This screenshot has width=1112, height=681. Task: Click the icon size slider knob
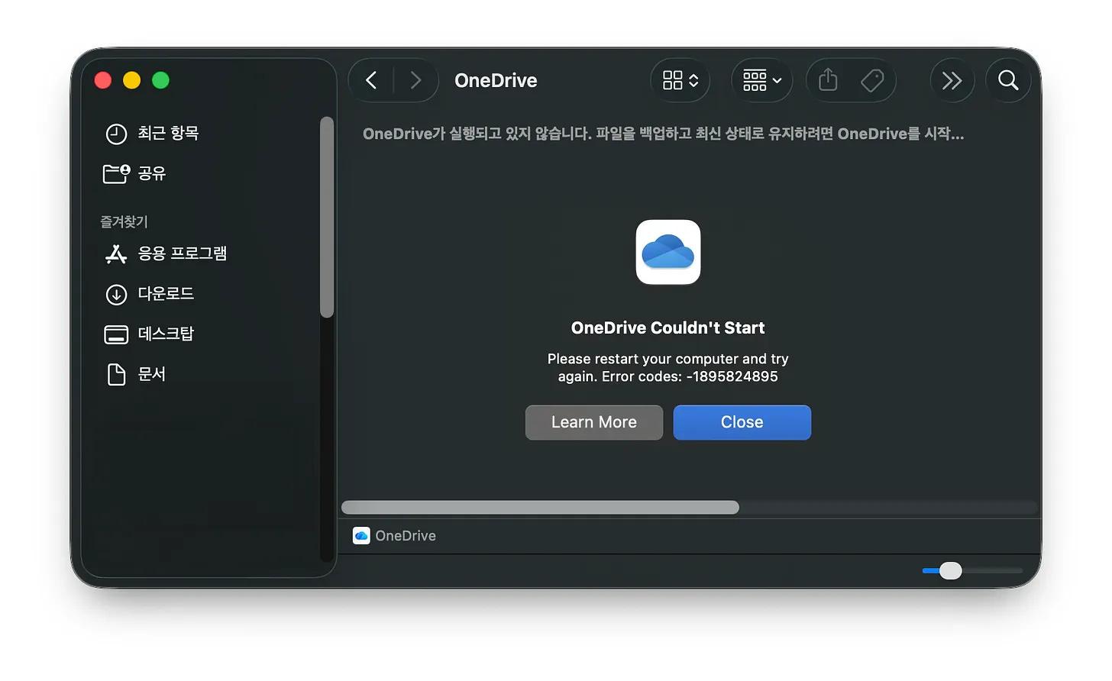(951, 570)
